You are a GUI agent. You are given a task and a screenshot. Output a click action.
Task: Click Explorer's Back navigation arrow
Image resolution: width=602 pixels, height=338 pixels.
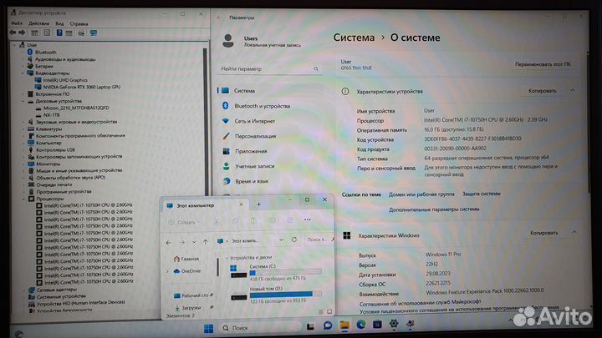click(x=169, y=243)
